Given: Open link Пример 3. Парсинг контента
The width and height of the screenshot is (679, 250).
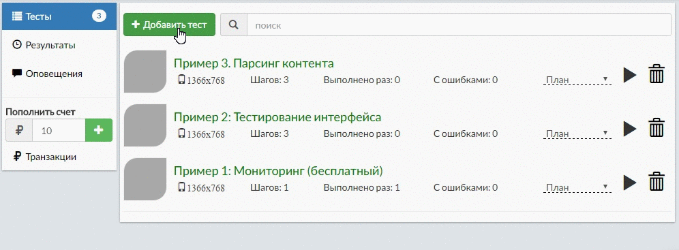Looking at the screenshot, I should 254,63.
